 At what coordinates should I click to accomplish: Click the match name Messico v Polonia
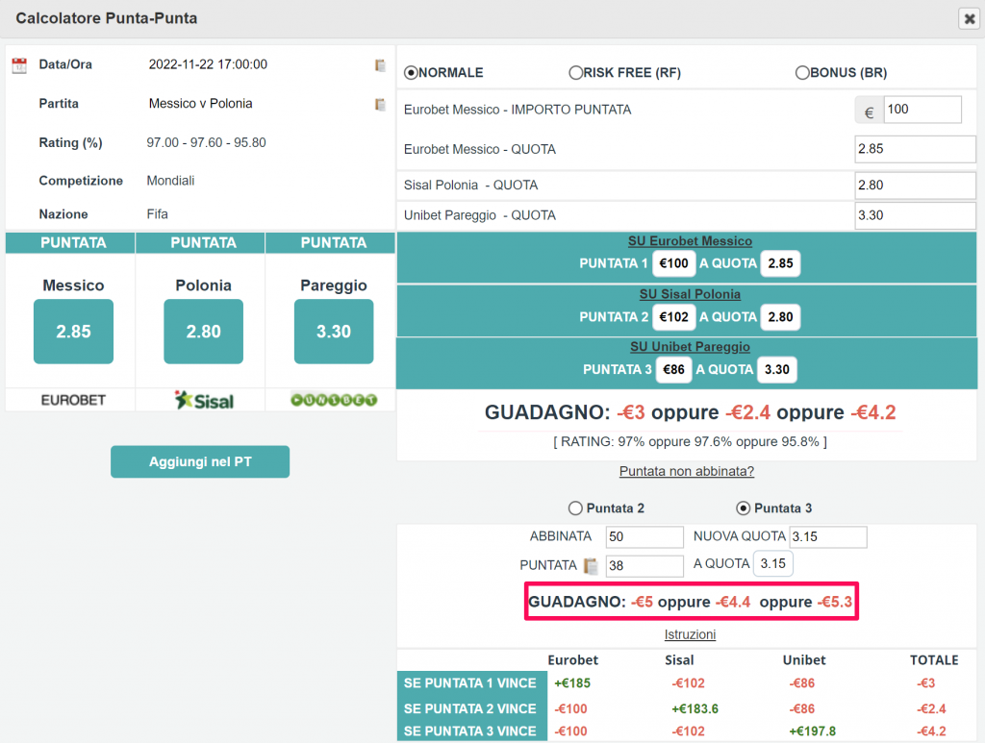click(200, 104)
